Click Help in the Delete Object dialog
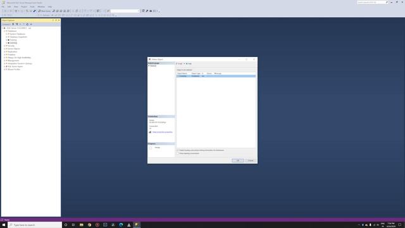Image resolution: width=405 pixels, height=228 pixels. 189,63
